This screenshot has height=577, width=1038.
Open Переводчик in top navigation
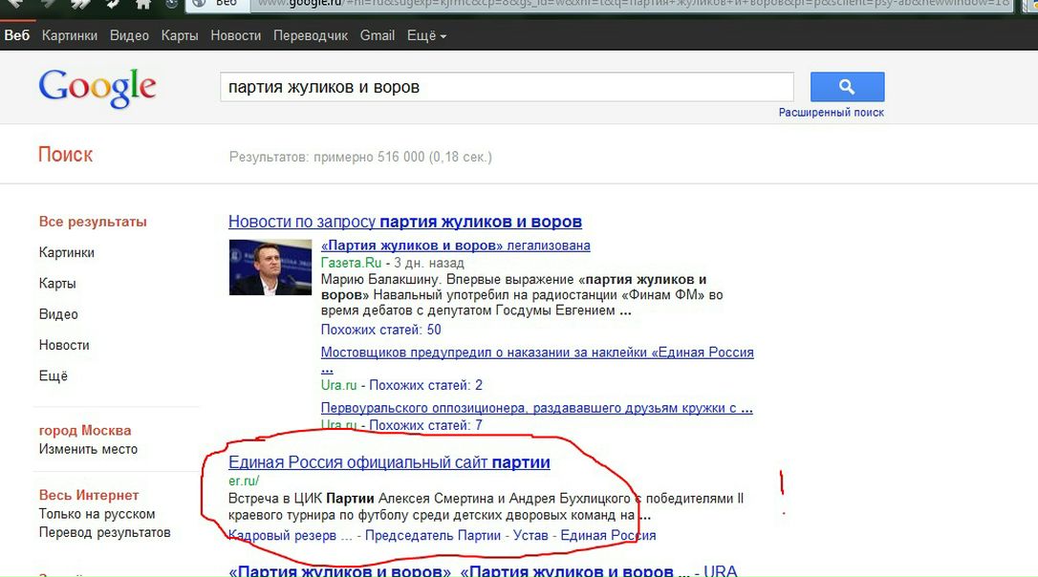point(311,35)
